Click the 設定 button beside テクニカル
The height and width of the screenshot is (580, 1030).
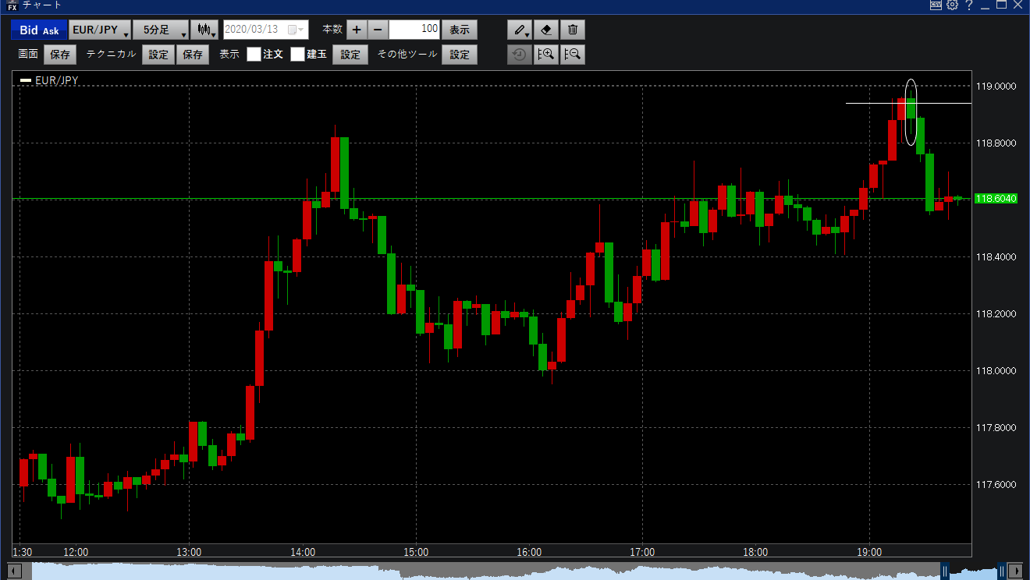[158, 55]
